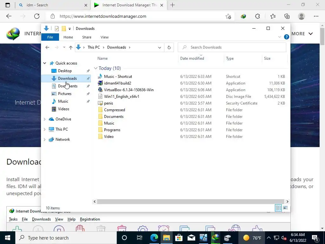325x244 pixels.
Task: Click the Edge address bar URL
Action: [x=103, y=17]
